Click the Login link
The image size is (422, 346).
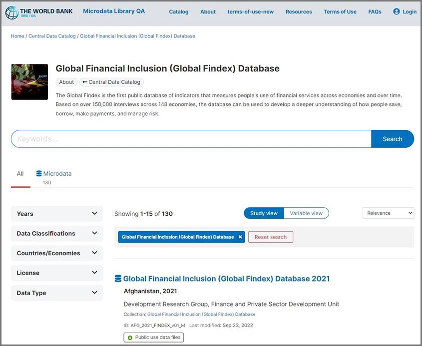click(410, 12)
